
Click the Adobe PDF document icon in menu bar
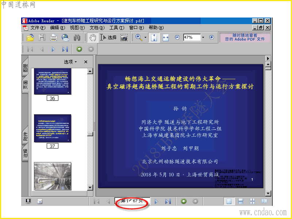tap(26, 28)
